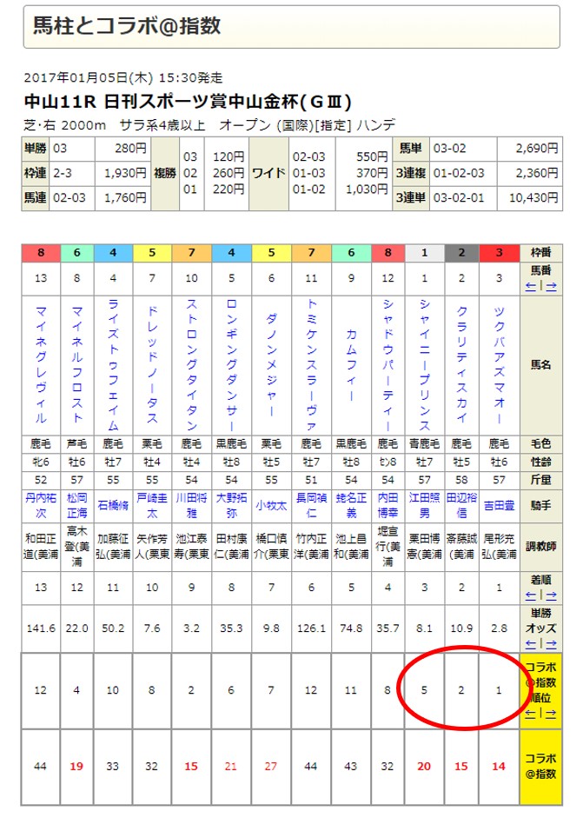
Task: Open jockey 吉田豊 link
Action: click(x=499, y=506)
